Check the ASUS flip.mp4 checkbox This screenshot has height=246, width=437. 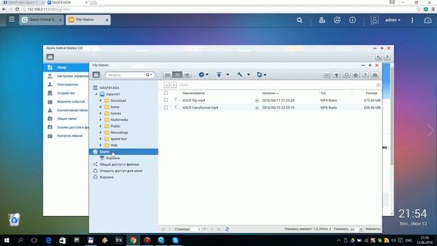pos(166,100)
